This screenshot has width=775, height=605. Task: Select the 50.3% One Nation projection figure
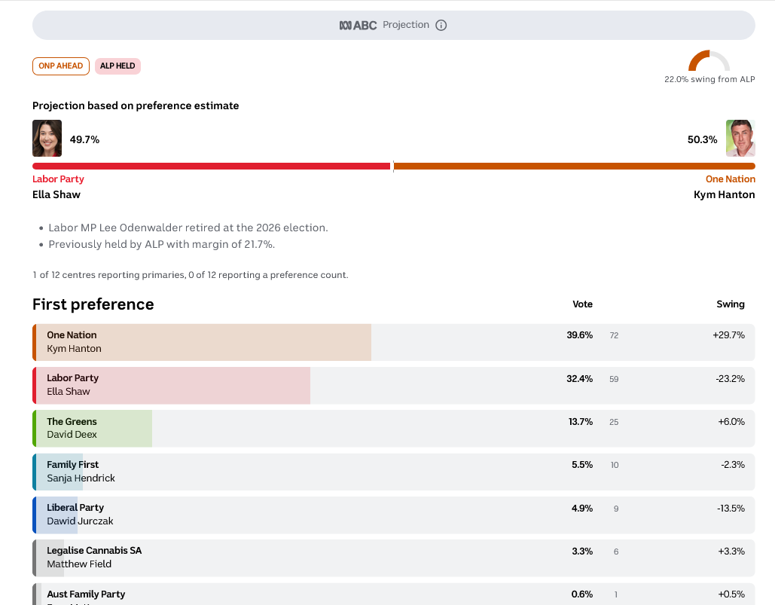coord(703,140)
